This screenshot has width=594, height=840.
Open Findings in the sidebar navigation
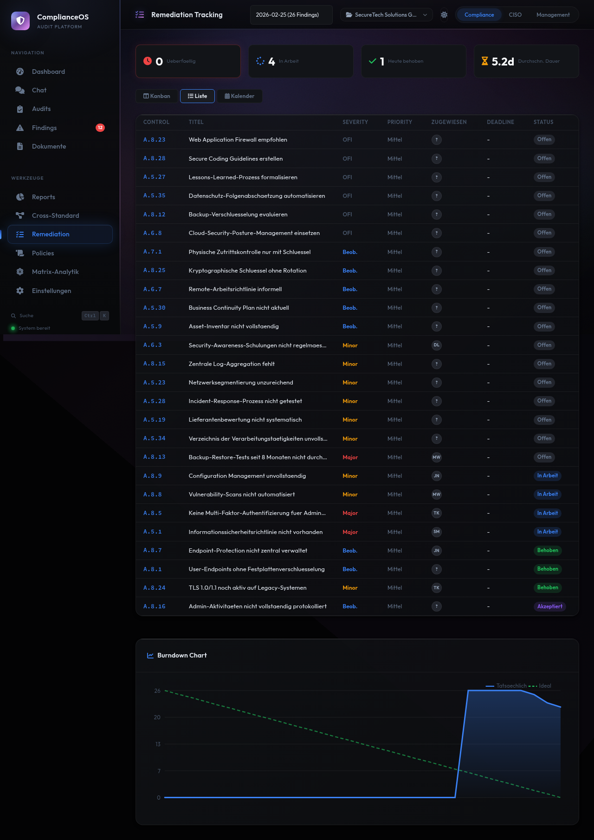coord(44,128)
